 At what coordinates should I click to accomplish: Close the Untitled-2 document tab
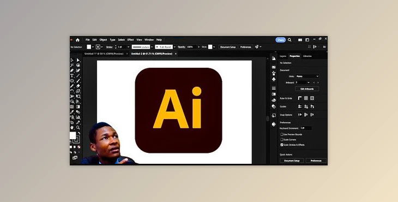pos(176,54)
